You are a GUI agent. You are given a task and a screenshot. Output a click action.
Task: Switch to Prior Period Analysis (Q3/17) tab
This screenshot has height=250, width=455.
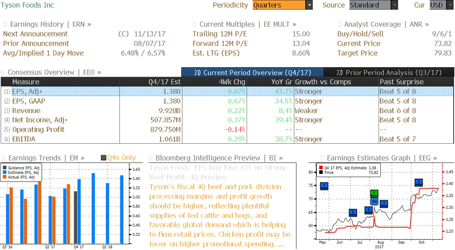pyautogui.click(x=389, y=73)
